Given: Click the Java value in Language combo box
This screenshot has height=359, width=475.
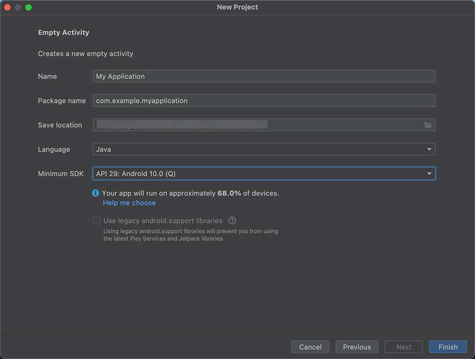Looking at the screenshot, I should [x=104, y=150].
